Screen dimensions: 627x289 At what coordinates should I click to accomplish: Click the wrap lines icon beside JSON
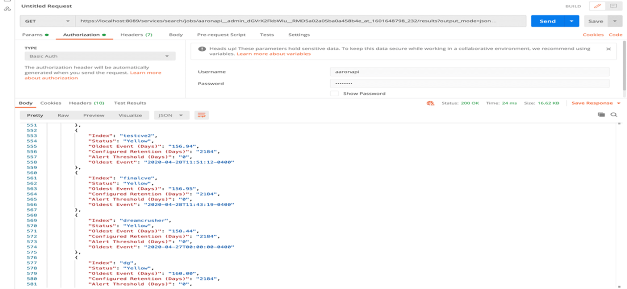pyautogui.click(x=201, y=115)
